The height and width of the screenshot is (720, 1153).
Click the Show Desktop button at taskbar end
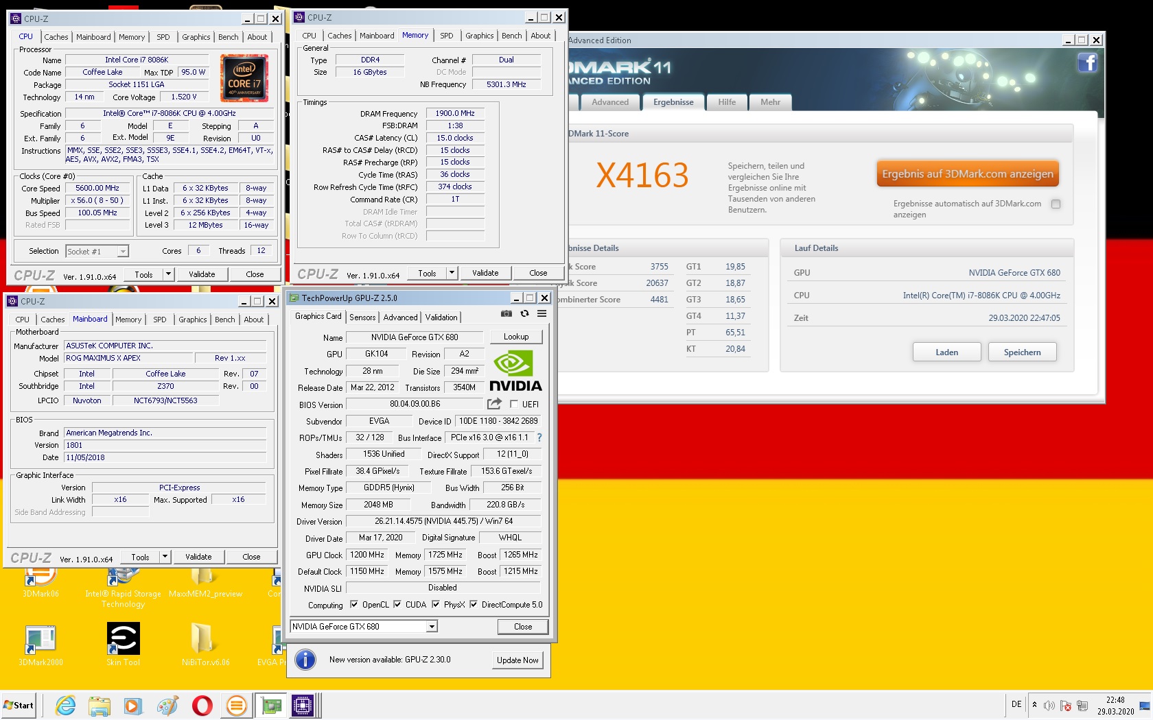(1145, 705)
